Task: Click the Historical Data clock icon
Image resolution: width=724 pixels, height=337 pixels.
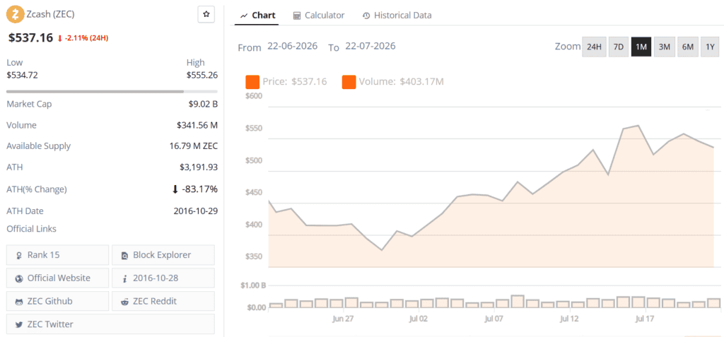Action: (366, 16)
